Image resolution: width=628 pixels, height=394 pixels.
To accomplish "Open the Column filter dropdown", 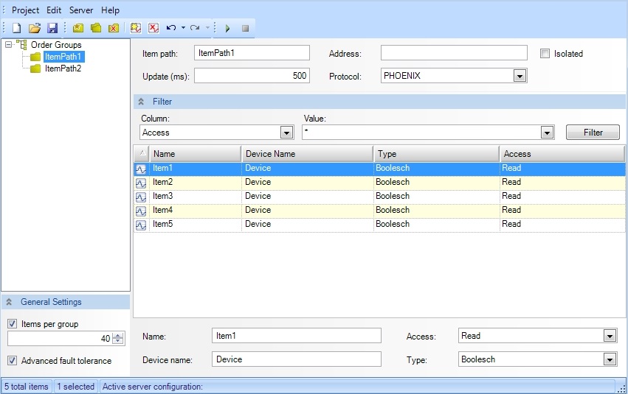I will point(286,133).
